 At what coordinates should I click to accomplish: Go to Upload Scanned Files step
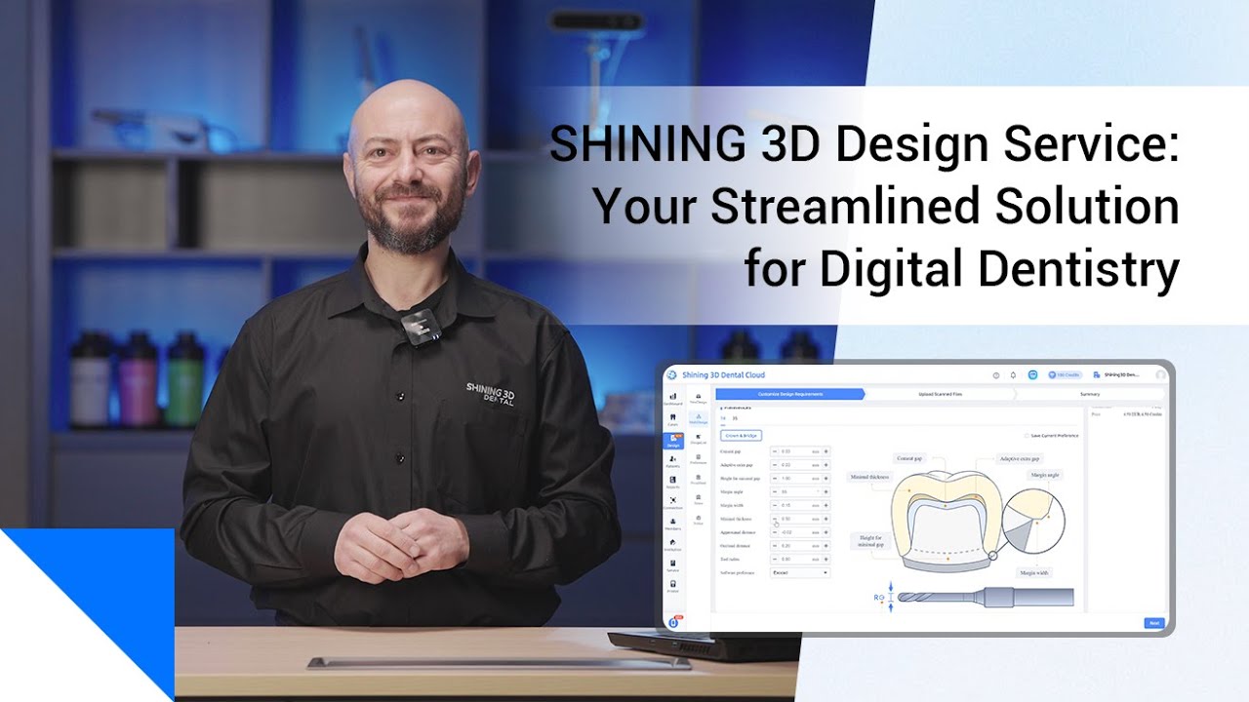(940, 394)
